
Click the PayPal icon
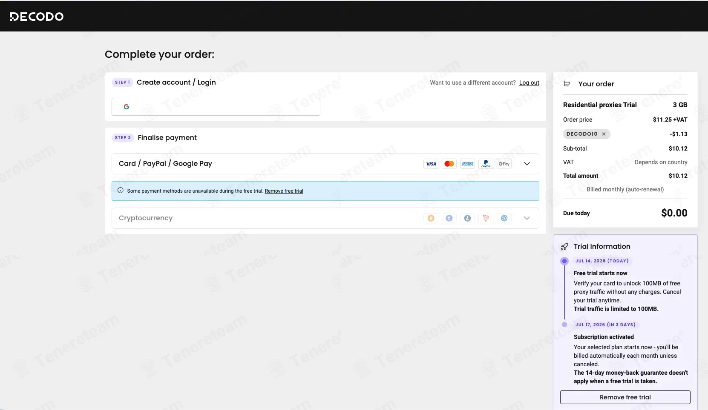pyautogui.click(x=486, y=164)
